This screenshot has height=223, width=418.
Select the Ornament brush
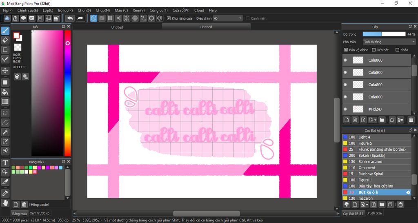click(x=377, y=168)
